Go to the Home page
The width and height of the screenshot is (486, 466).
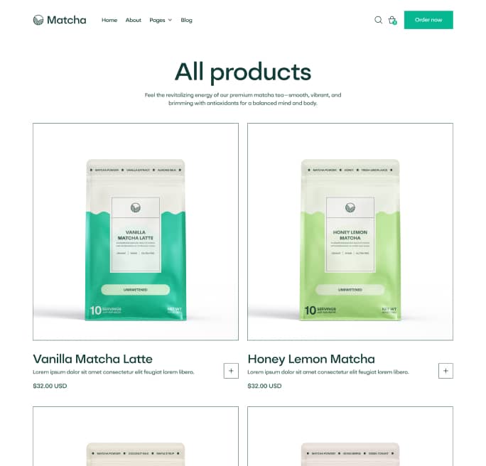109,20
